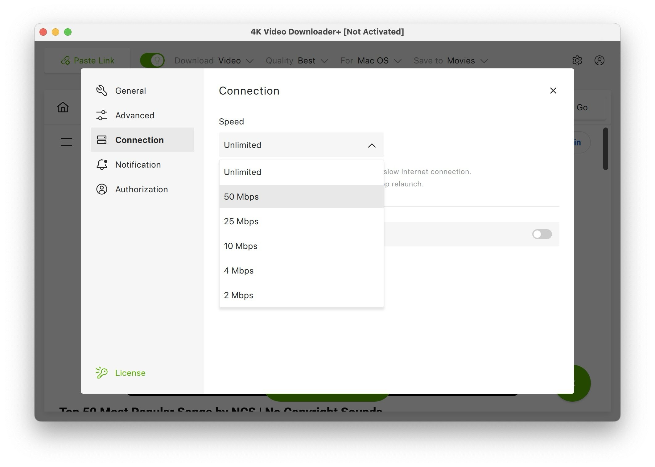The image size is (655, 467).
Task: Expand the Quality dropdown selector
Action: click(312, 60)
